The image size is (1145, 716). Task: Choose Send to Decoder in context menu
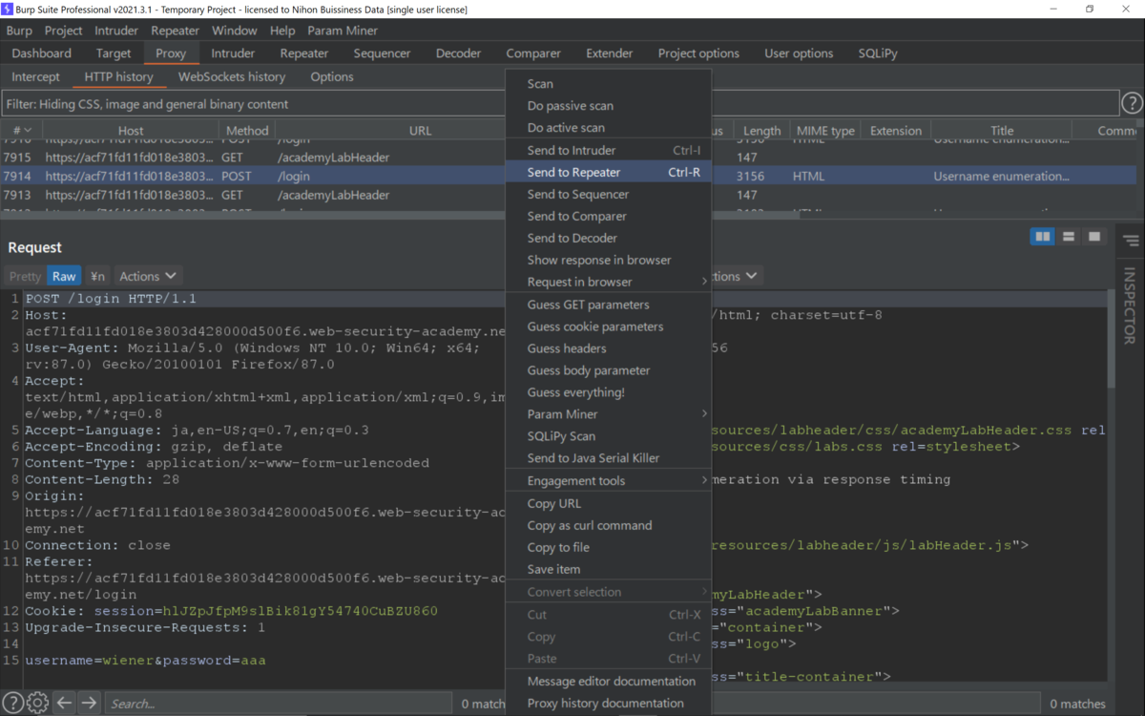tap(609, 238)
